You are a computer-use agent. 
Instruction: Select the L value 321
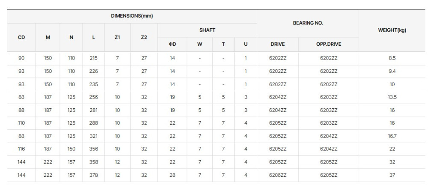pos(94,136)
